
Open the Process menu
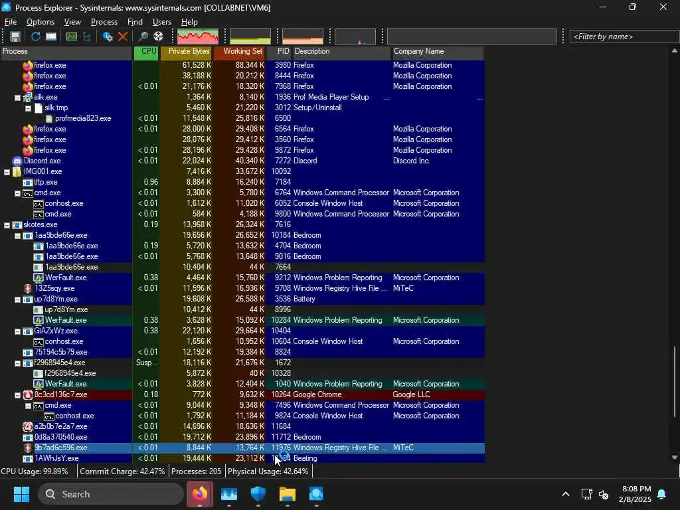(104, 22)
